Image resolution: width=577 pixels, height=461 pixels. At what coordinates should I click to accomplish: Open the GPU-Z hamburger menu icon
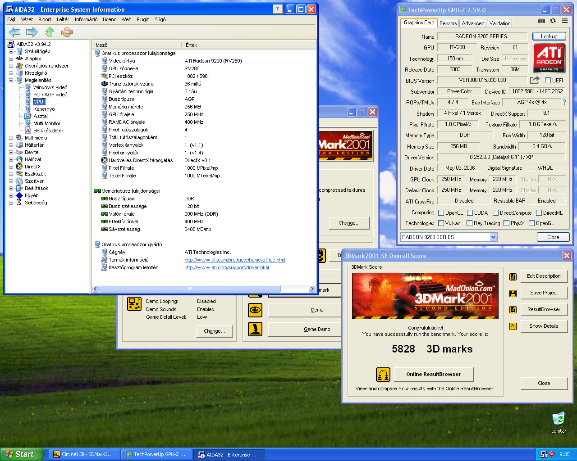[x=564, y=21]
